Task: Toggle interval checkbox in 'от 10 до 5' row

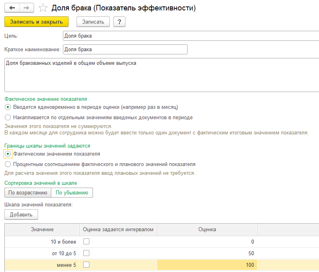Action: click(x=86, y=253)
